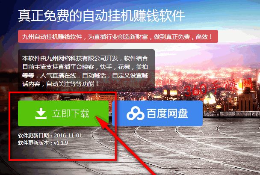Click the 本软件由九州网络科技有限公司开发 line
Screen dimensions: 260x175
[70, 58]
